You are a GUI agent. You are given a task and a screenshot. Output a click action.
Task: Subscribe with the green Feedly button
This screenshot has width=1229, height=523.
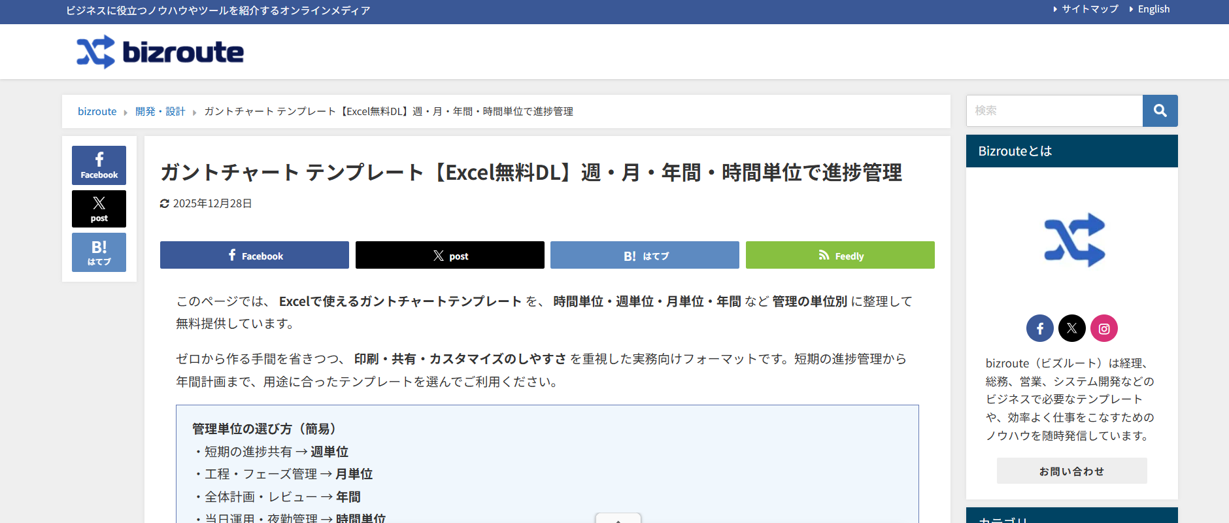coord(840,255)
